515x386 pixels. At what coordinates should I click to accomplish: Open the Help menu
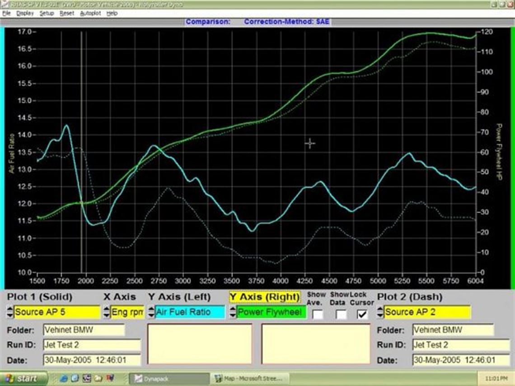click(112, 14)
